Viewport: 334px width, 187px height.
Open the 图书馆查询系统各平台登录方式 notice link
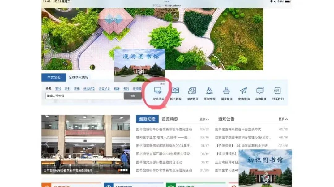(238, 129)
